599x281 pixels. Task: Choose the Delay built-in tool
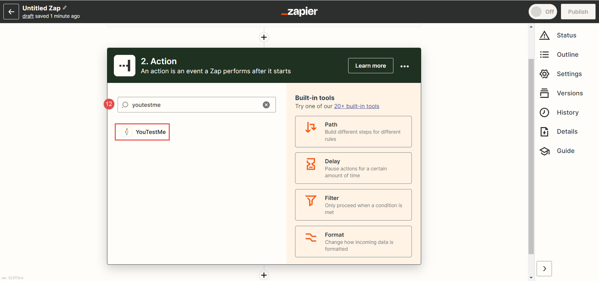pyautogui.click(x=353, y=168)
